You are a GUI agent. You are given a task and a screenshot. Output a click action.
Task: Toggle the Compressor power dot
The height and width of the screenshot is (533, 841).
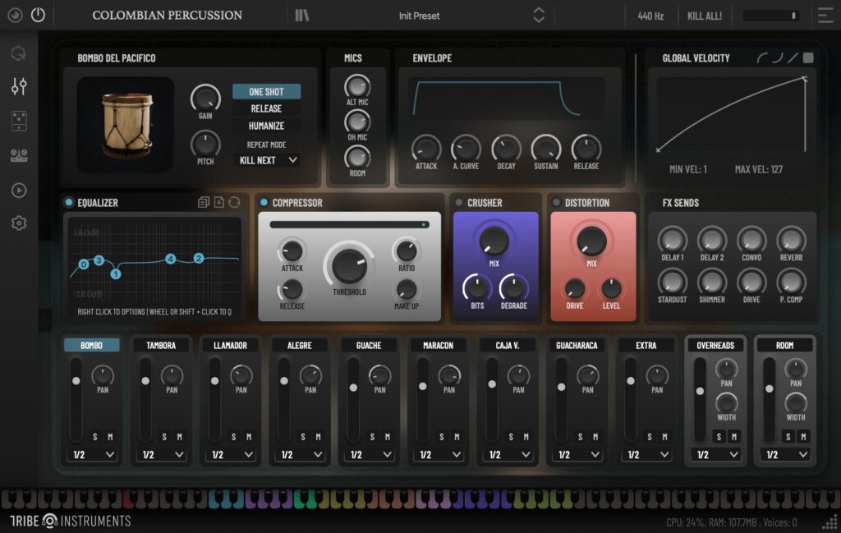tap(264, 202)
